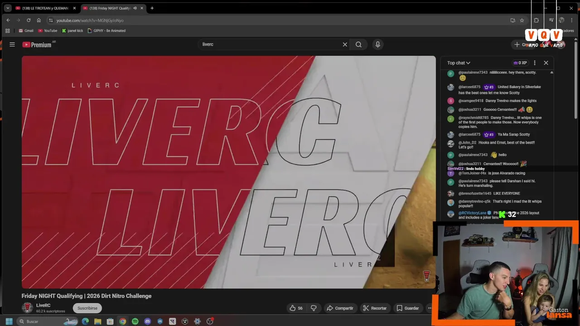This screenshot has width=580, height=326.
Task: Open the browser home page
Action: (39, 20)
